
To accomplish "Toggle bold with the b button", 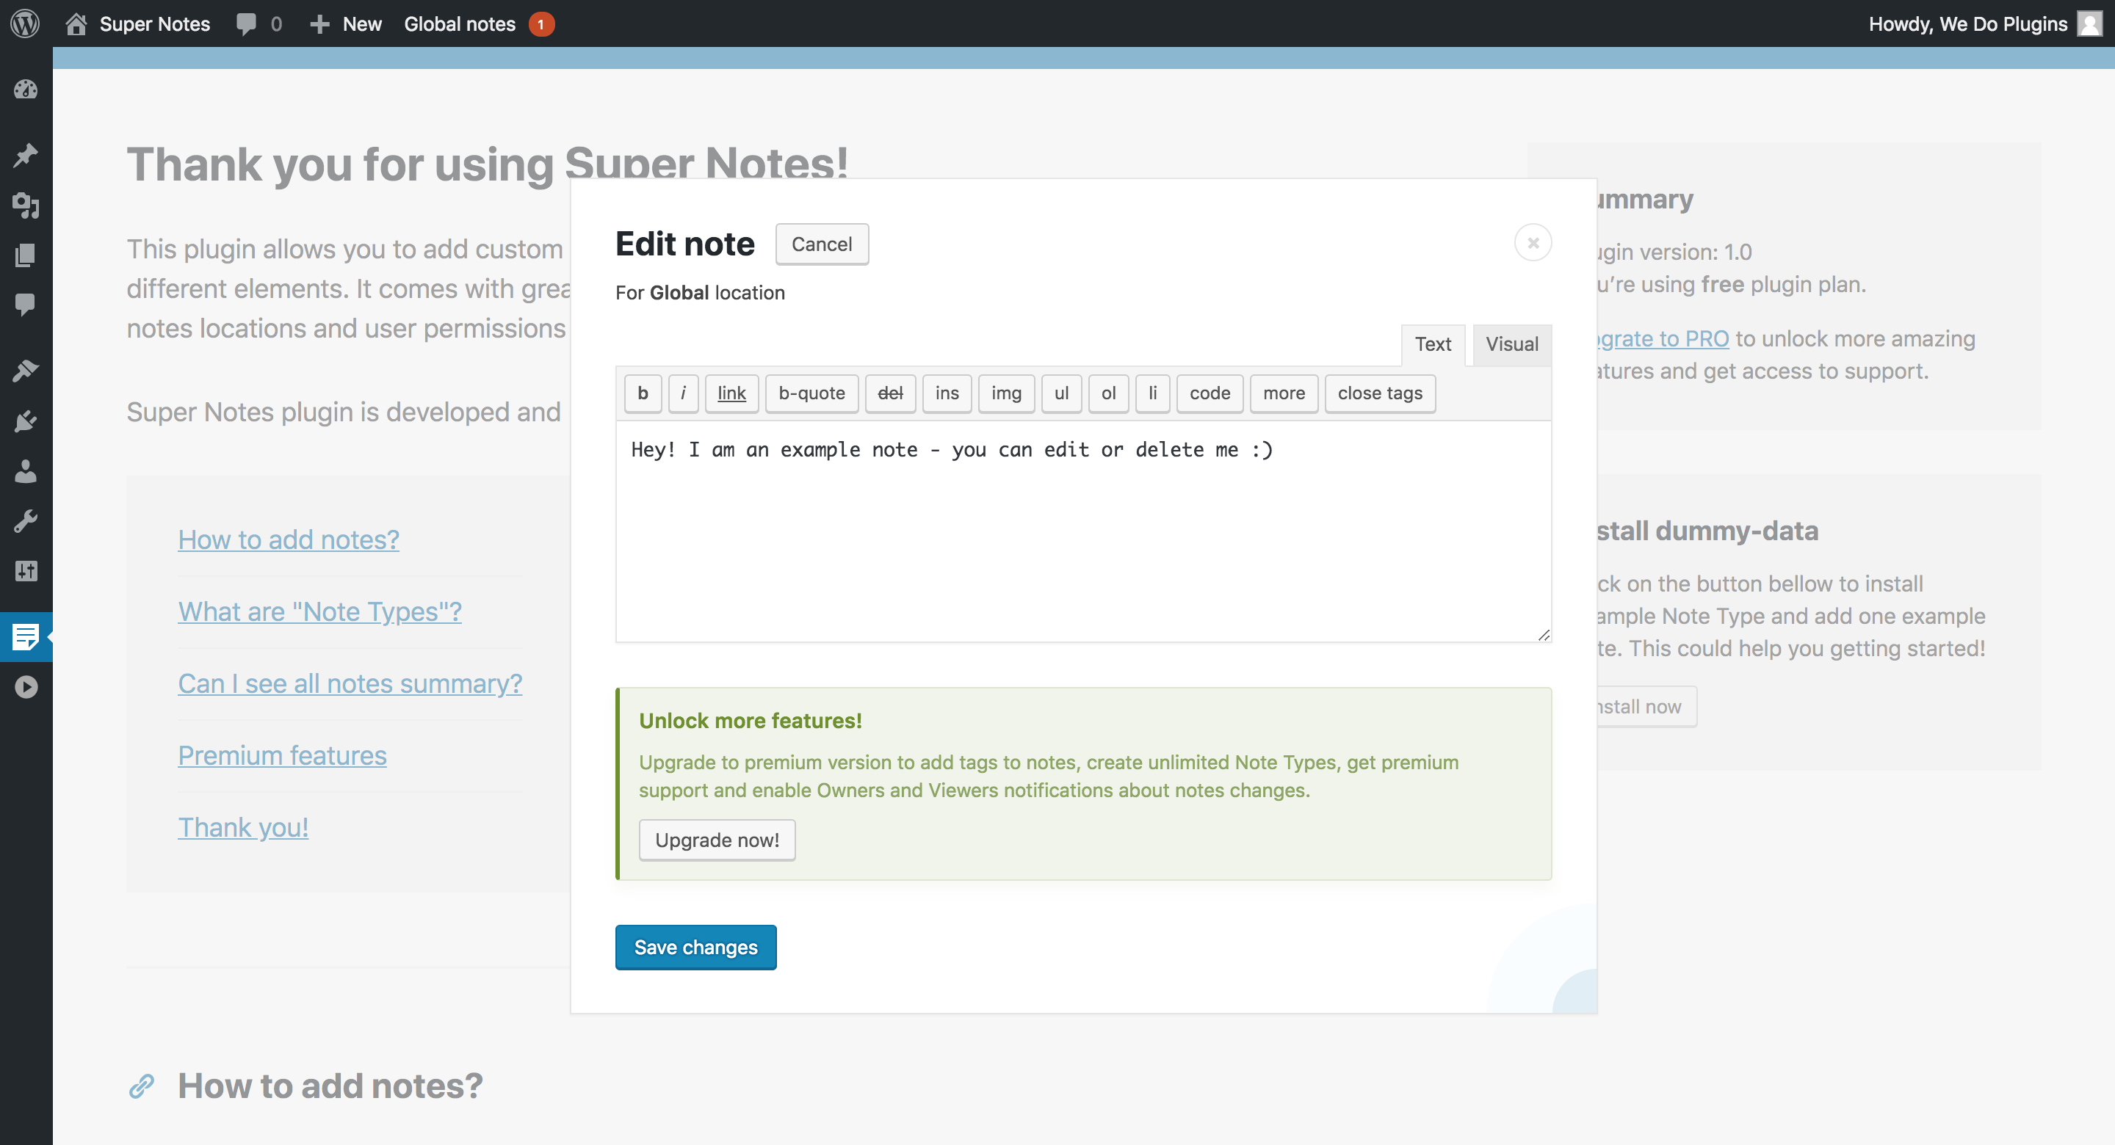I will pos(643,393).
